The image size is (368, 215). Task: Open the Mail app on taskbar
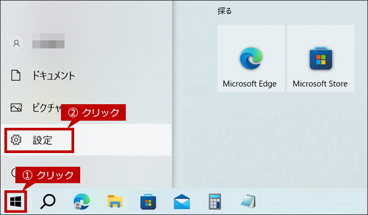[182, 202]
